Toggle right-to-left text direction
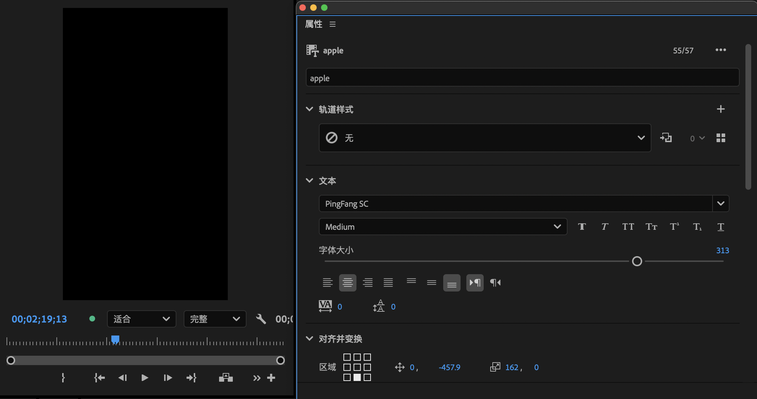Screen dimensions: 757x399 pyautogui.click(x=495, y=283)
